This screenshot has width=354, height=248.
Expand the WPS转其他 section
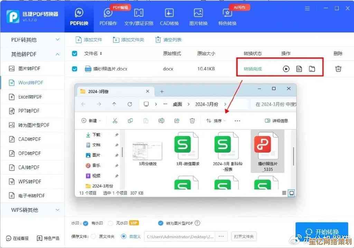(x=57, y=210)
